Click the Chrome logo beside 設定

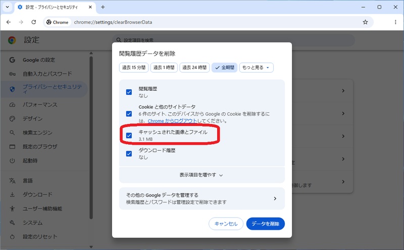(x=12, y=40)
